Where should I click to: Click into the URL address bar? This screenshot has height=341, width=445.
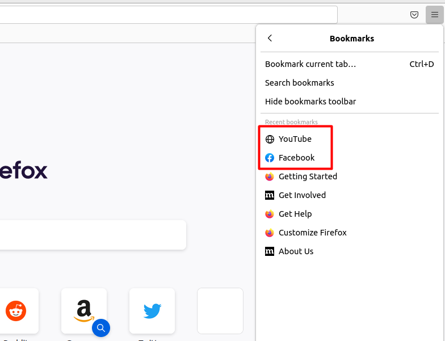(169, 15)
